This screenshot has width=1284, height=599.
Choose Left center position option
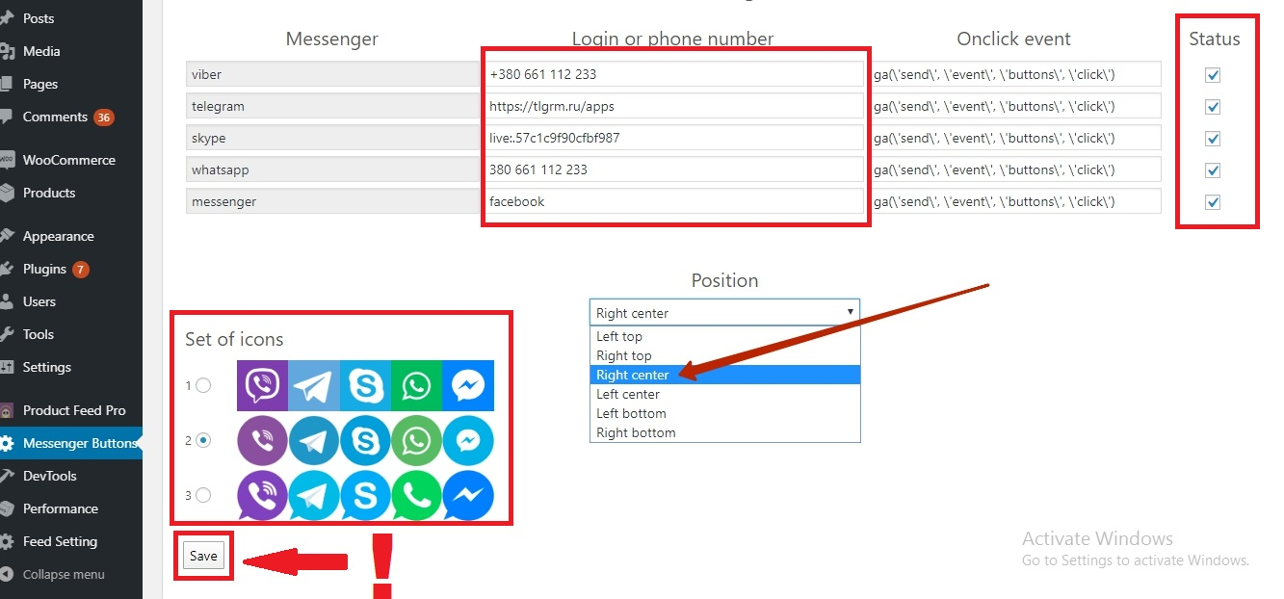coord(724,394)
